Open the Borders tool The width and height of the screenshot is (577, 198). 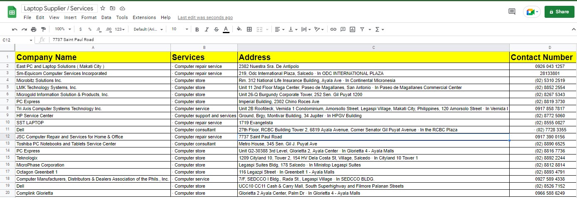click(249, 29)
